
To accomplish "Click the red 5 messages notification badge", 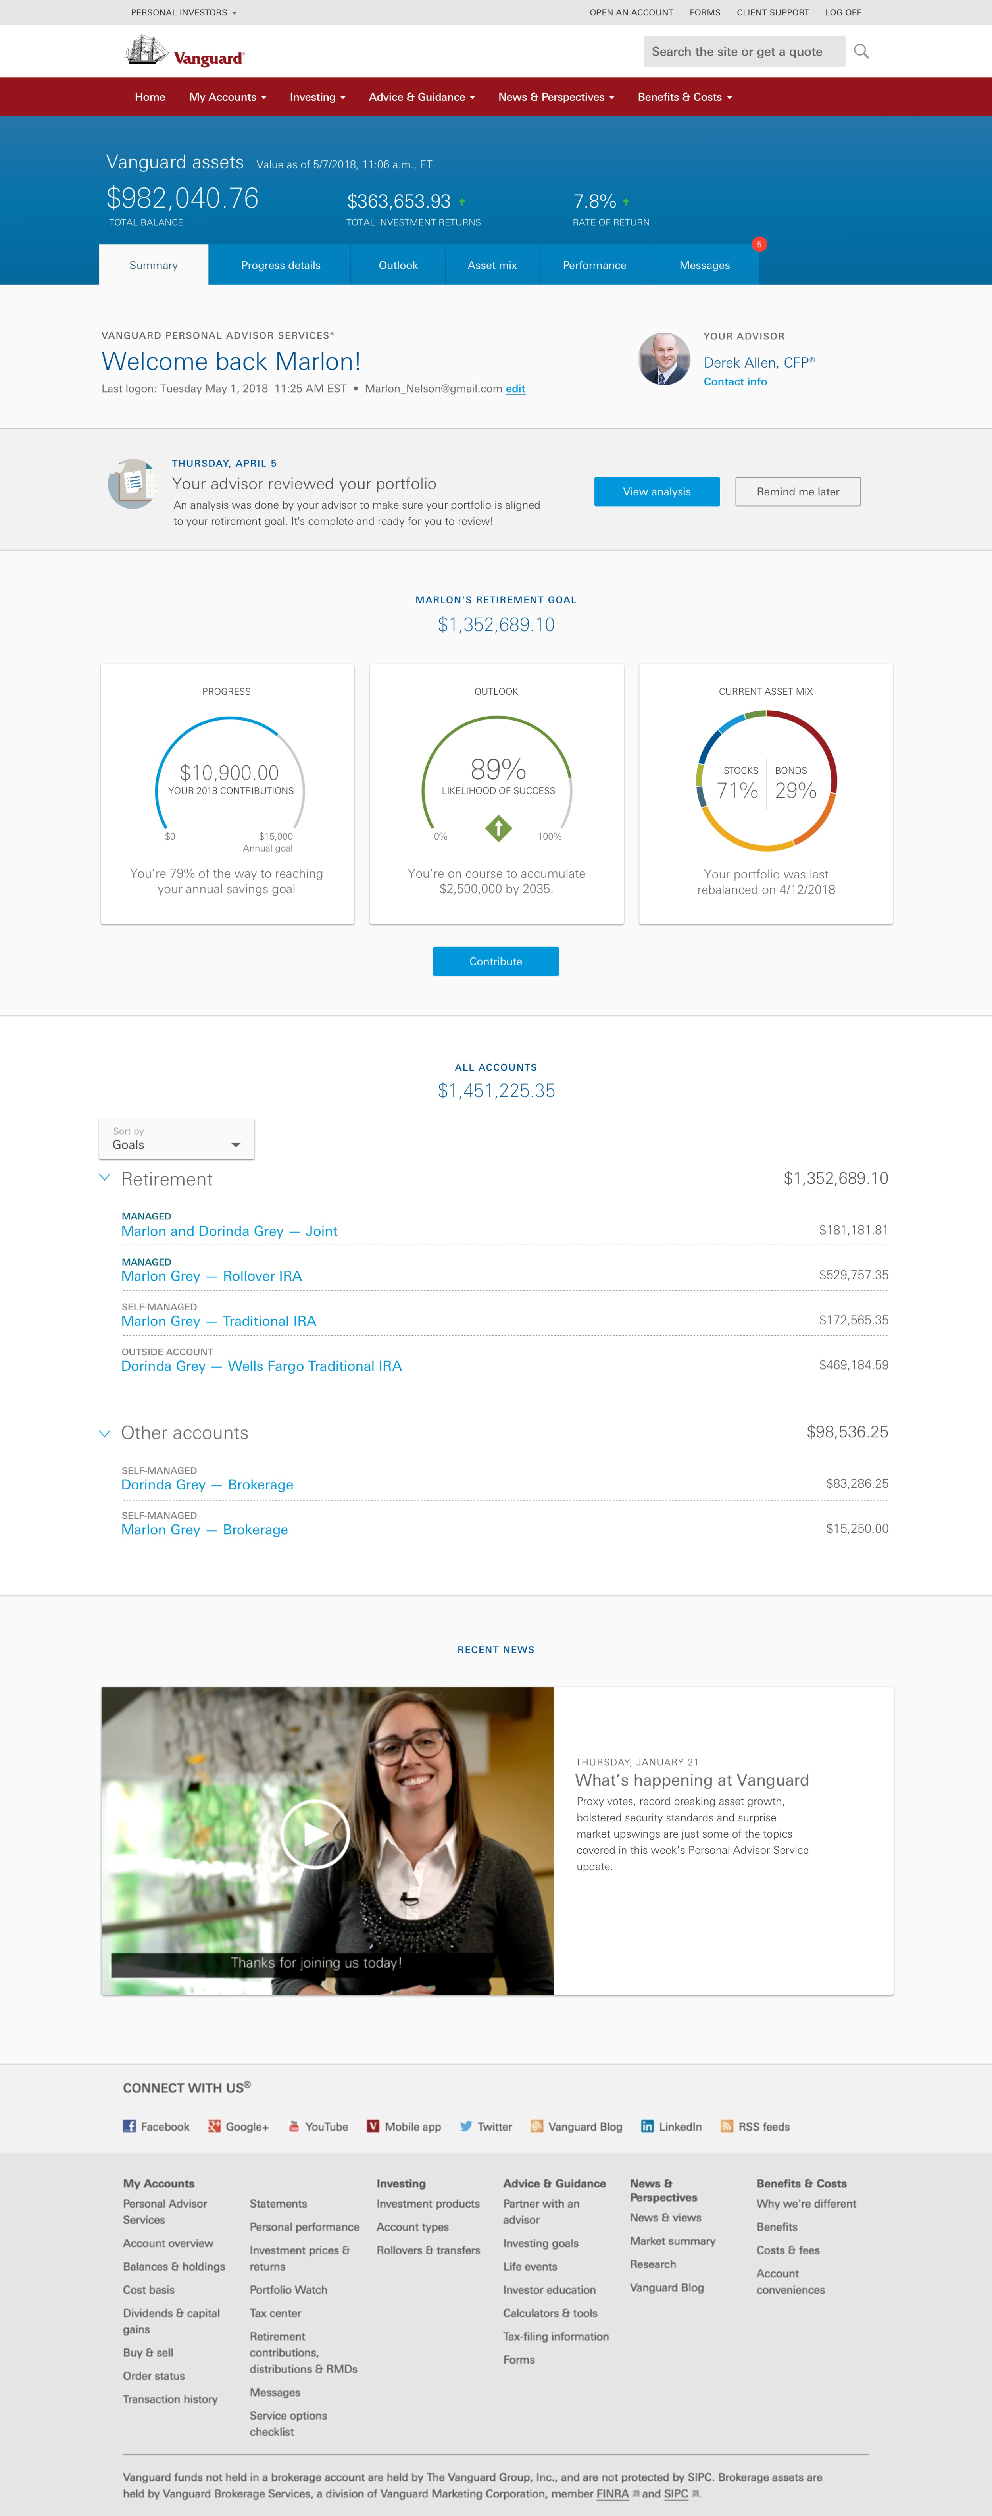I will 759,244.
